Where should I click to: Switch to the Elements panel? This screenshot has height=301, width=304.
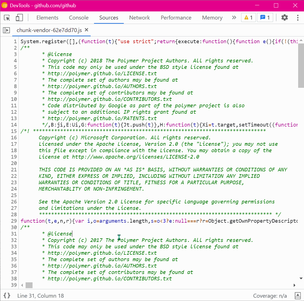[x=47, y=17]
